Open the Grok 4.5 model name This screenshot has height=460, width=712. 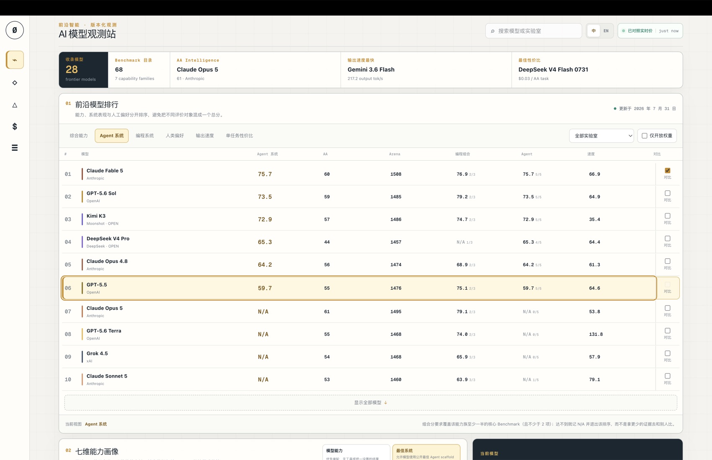(x=97, y=353)
